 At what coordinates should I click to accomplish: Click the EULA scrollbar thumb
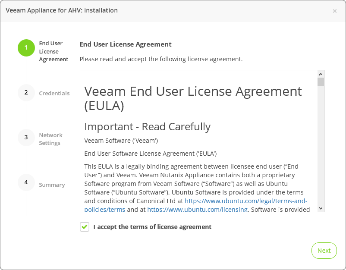(321, 82)
